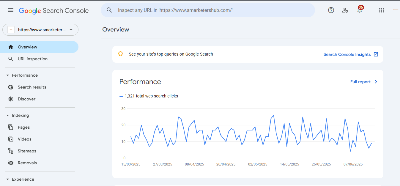The image size is (400, 186).
Task: Click the lightbulb tip icon
Action: [120, 54]
